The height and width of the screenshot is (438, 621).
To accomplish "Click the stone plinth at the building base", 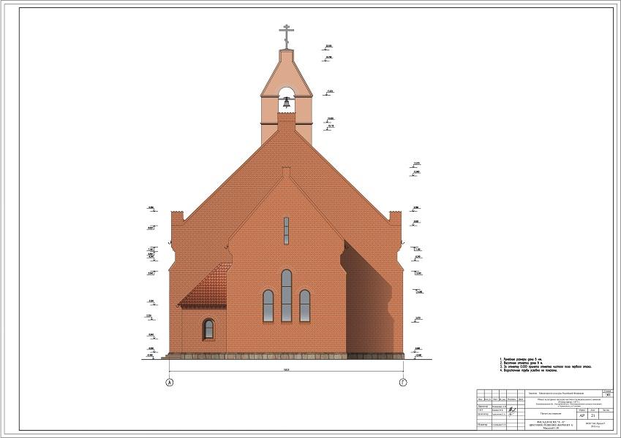I will tap(286, 356).
